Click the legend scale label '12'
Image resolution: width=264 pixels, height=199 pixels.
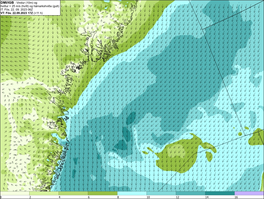point(177,197)
